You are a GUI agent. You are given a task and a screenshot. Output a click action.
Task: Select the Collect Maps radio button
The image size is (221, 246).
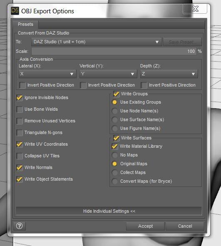[114, 173]
